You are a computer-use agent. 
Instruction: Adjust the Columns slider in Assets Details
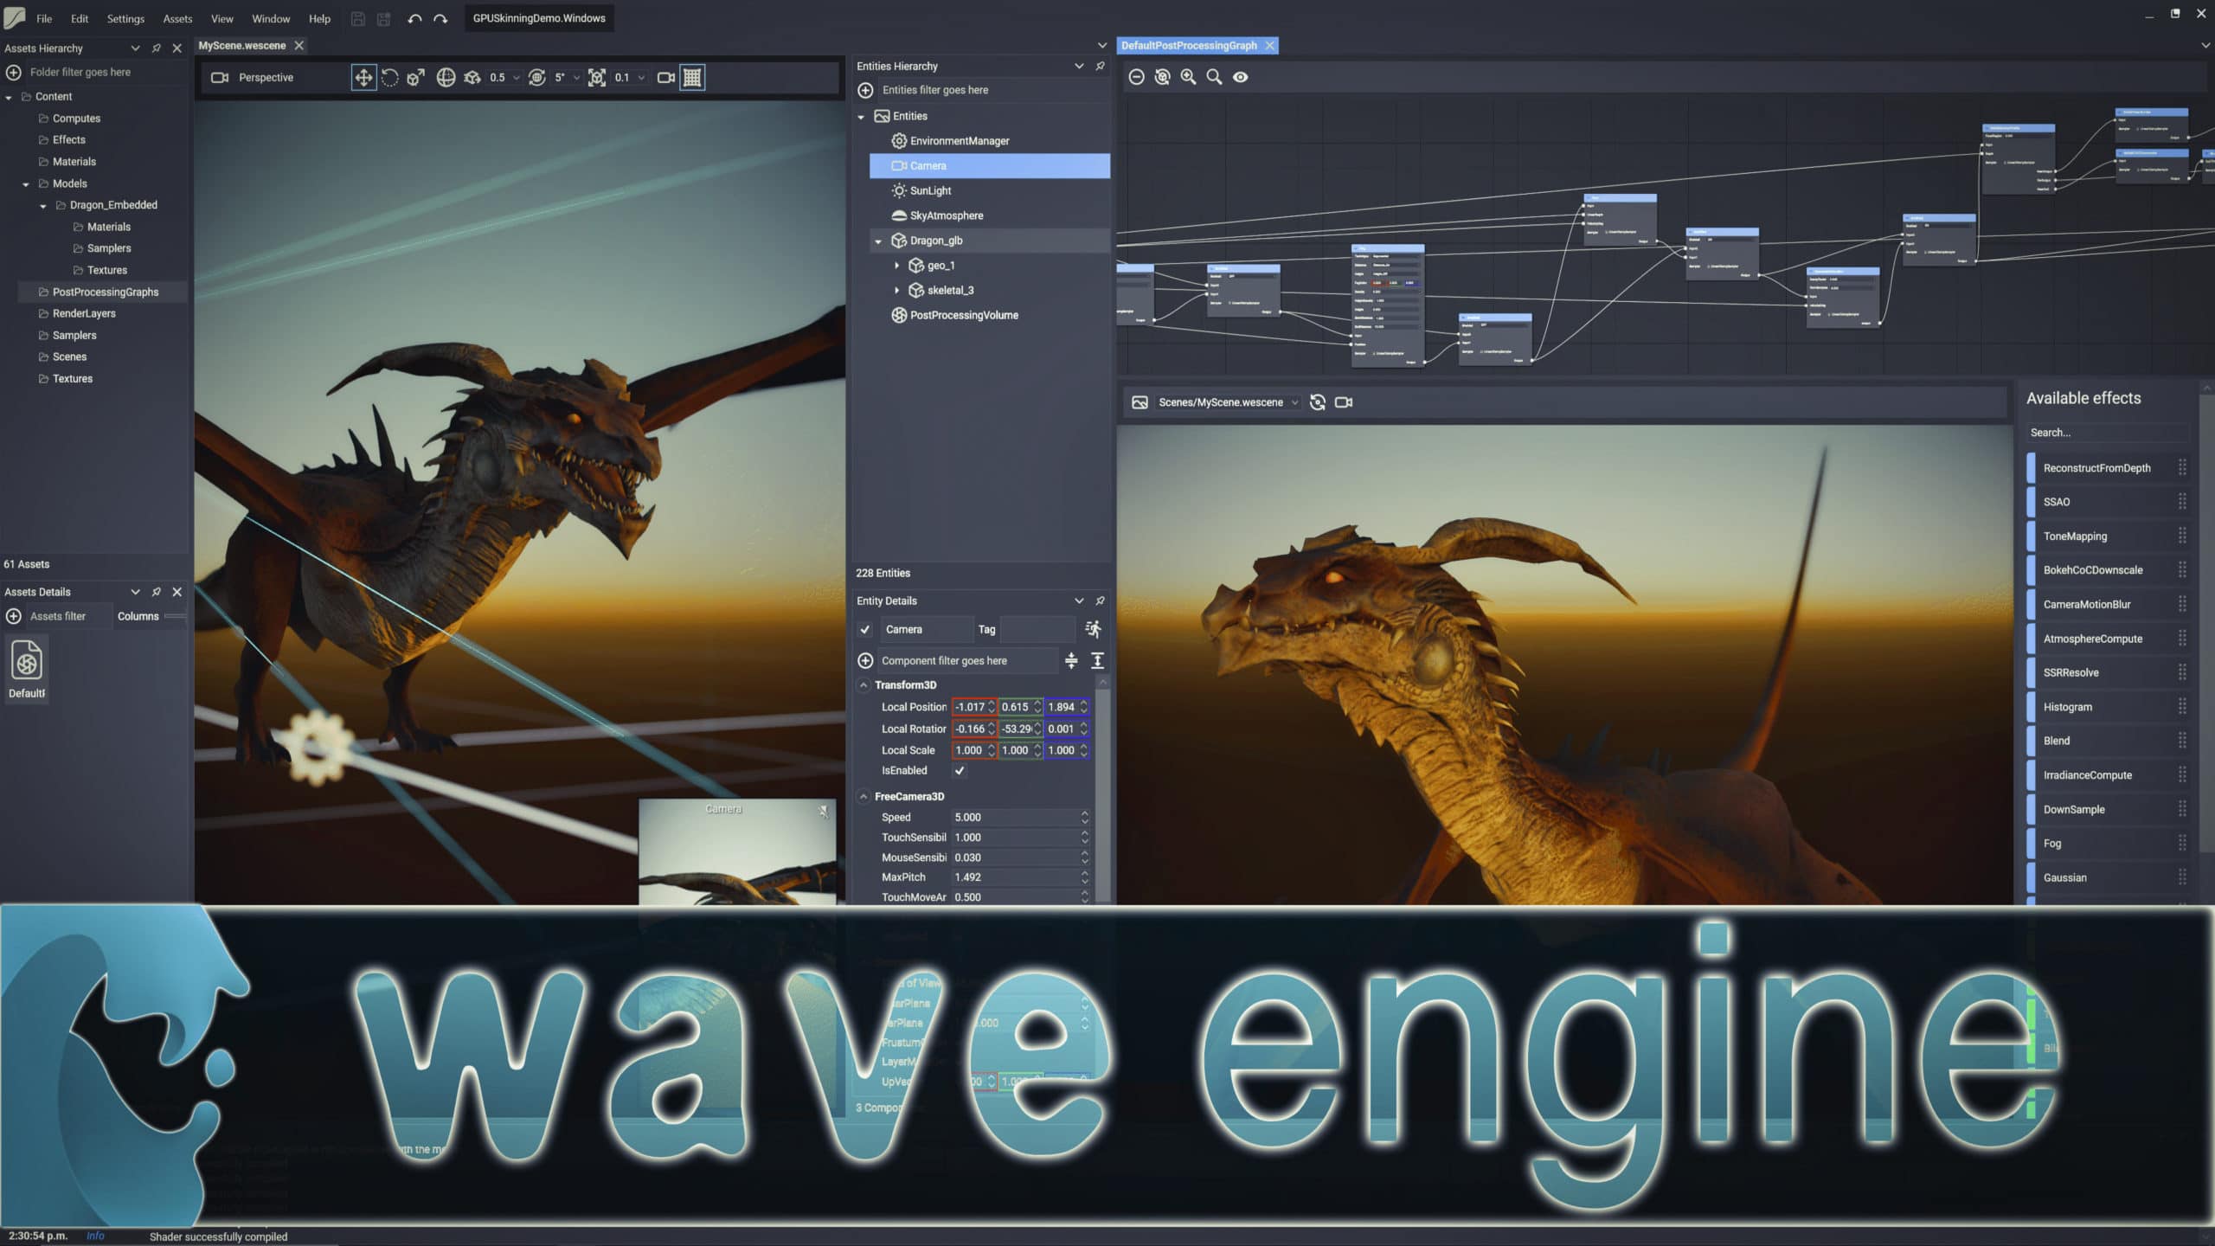[176, 615]
